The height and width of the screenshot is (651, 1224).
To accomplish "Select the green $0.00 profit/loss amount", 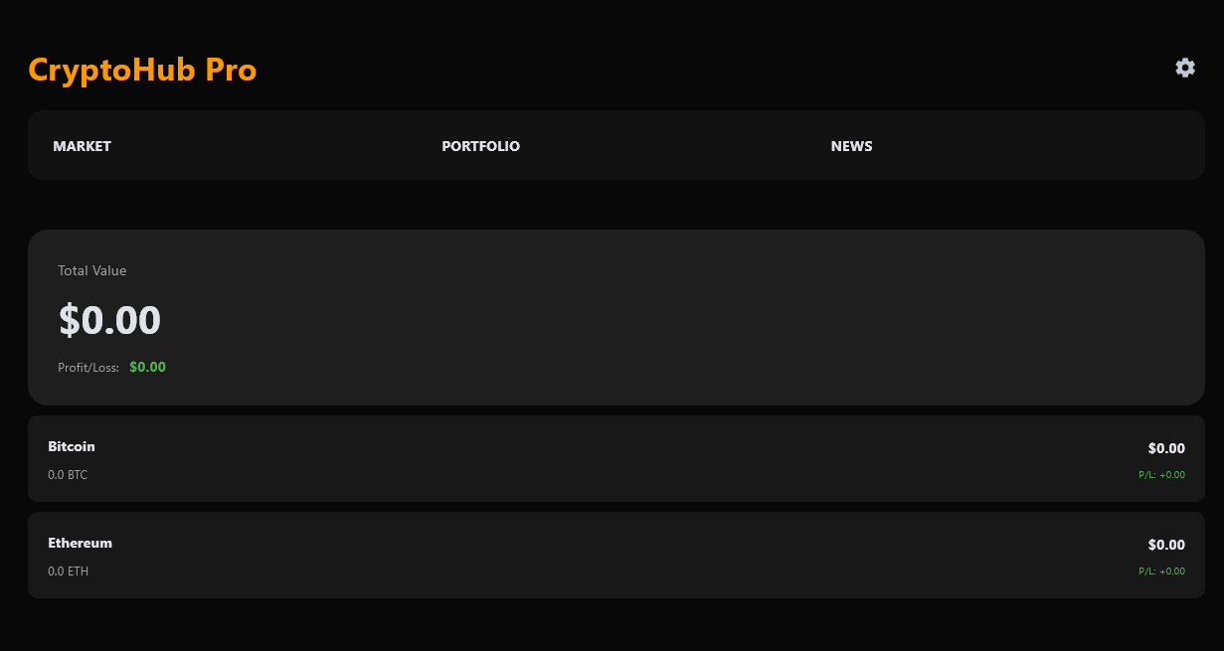I will (147, 367).
